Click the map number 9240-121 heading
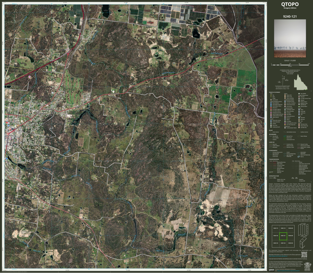Image resolution: width=313 pixels, height=273 pixels. (x=290, y=17)
